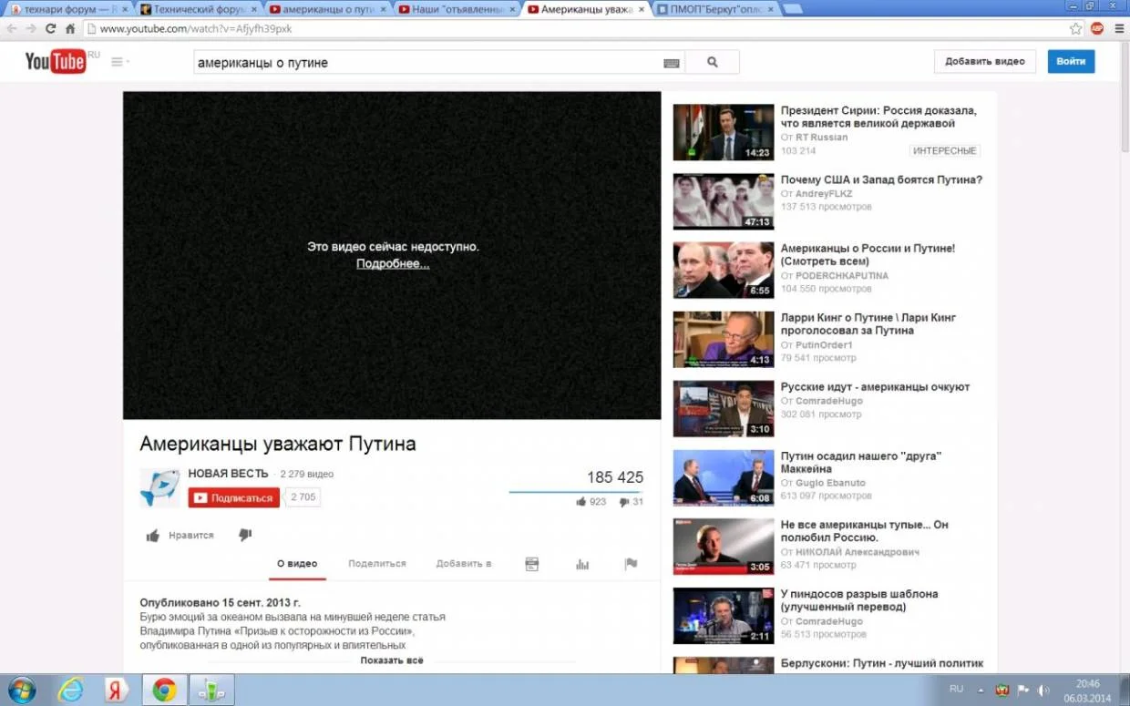Switch to 'ПМОП Беркут' browser tab
1130x706 pixels.
coord(717,9)
